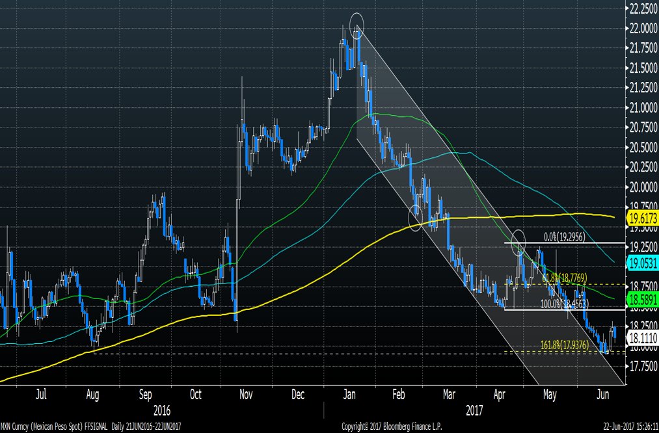Click the circle on the yellow average in February
659x433 pixels.
click(x=415, y=217)
